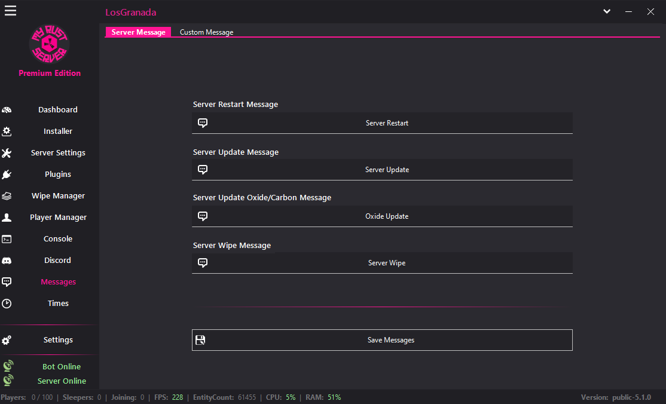Viewport: 666px width, 404px height.
Task: Select the Messages menu item
Action: pyautogui.click(x=58, y=281)
